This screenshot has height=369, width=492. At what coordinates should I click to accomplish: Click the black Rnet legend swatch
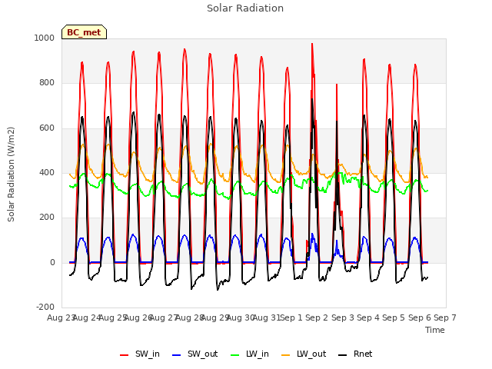(x=342, y=355)
